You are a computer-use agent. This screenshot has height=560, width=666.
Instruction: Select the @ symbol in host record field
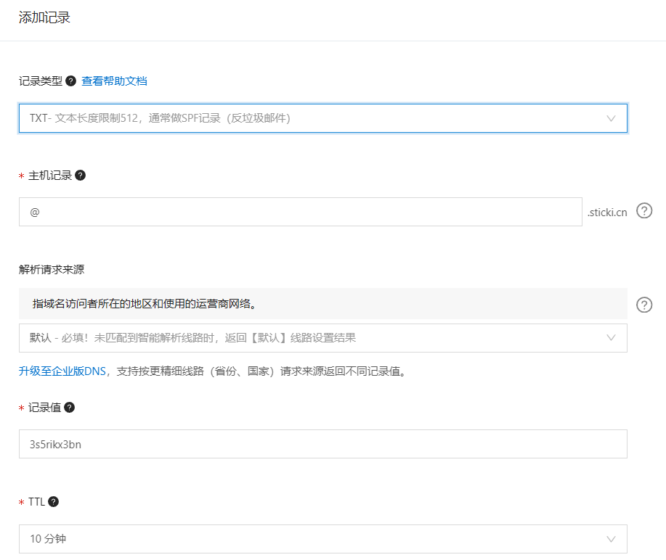pos(33,210)
